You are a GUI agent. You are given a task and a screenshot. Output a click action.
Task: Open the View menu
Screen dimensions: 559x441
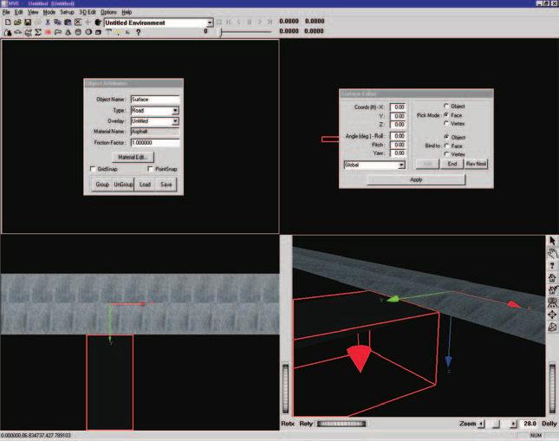pos(33,12)
